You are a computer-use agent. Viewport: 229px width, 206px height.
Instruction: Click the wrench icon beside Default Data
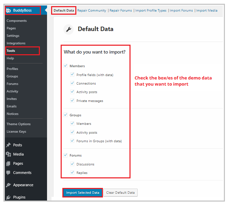coord(68,29)
